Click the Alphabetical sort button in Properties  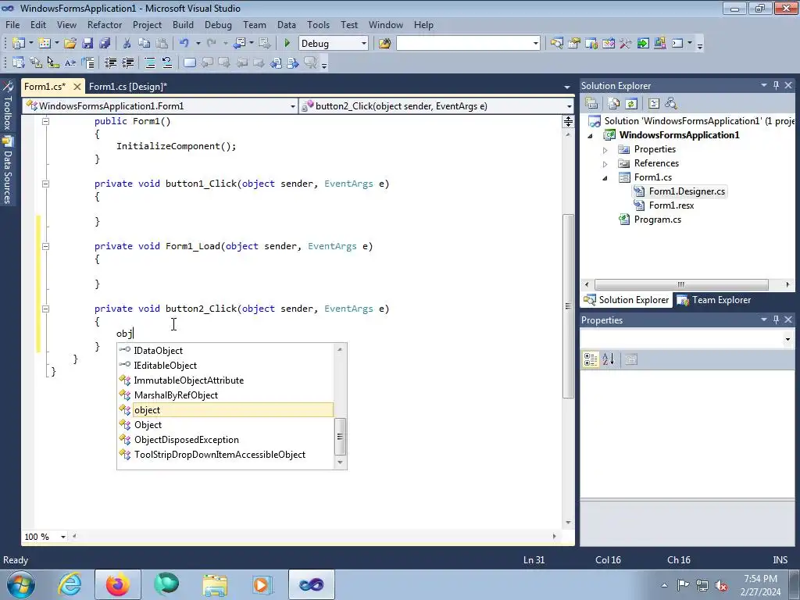(x=608, y=359)
